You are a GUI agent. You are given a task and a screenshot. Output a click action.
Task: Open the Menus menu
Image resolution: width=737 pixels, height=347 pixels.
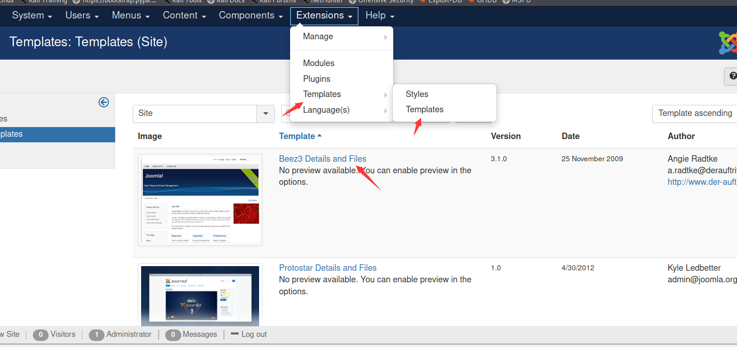[131, 15]
